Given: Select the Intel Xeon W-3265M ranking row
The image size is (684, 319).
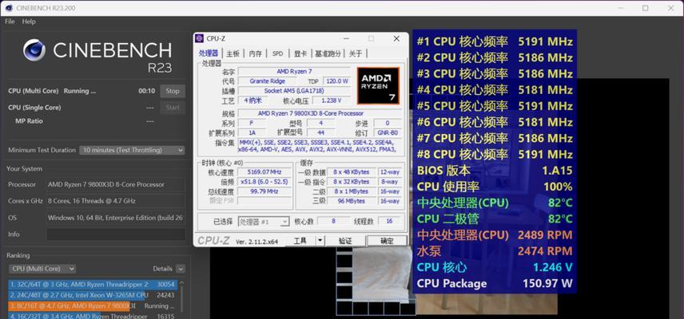Looking at the screenshot, I should click(93, 295).
